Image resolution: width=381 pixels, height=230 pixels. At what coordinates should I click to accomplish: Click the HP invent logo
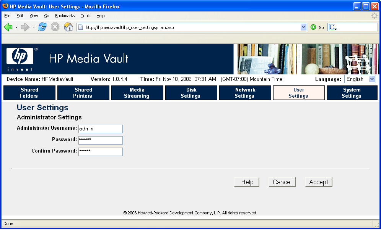pyautogui.click(x=20, y=58)
